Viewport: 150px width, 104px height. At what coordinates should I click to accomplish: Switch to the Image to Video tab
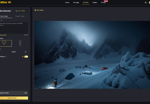20,16
